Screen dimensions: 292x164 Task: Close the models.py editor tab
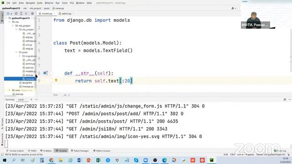click(55, 14)
